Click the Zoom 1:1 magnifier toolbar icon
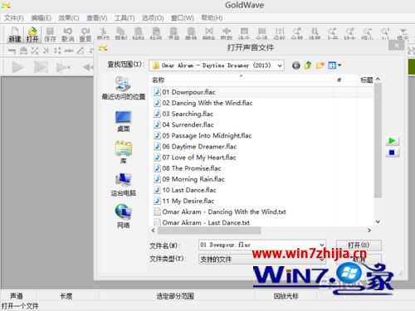Image resolution: width=415 pixels, height=311 pixels. click(x=385, y=33)
